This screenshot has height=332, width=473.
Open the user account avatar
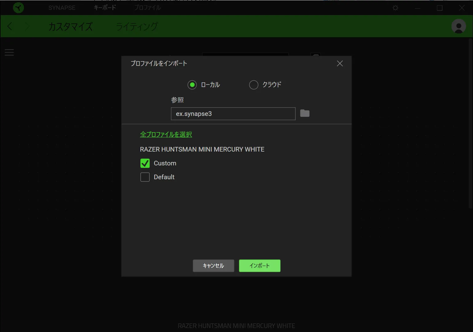(459, 26)
